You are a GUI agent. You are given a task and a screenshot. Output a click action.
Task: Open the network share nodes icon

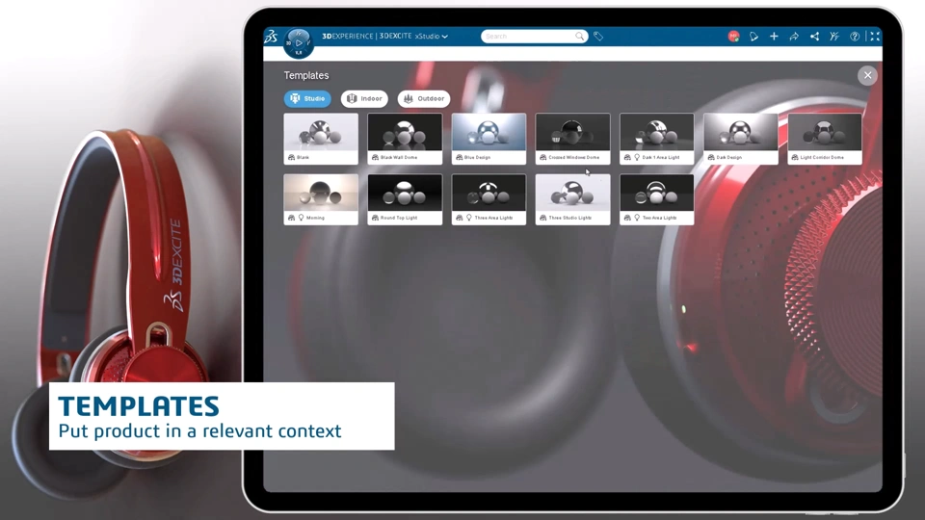[x=814, y=36]
